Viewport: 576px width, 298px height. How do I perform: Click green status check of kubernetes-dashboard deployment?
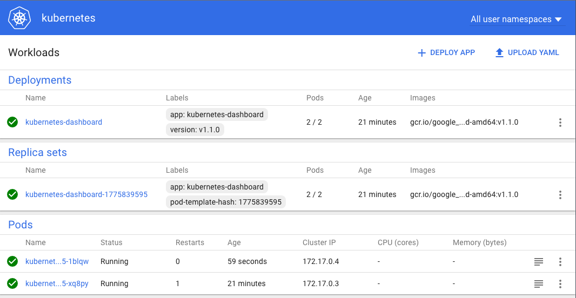(12, 122)
